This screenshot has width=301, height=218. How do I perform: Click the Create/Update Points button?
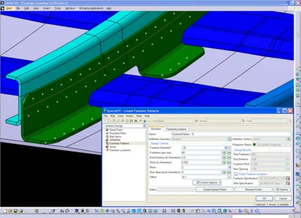pyautogui.click(x=214, y=190)
